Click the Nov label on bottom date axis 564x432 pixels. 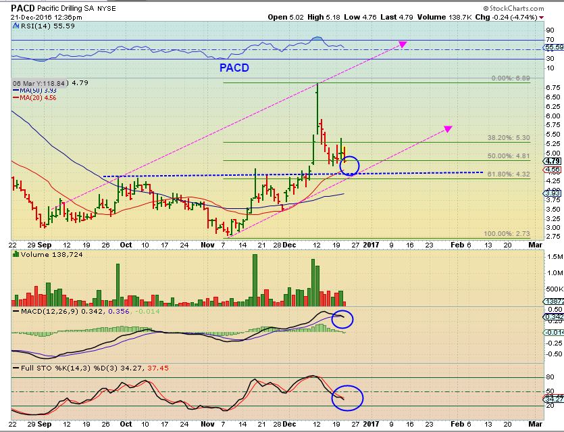(x=207, y=424)
